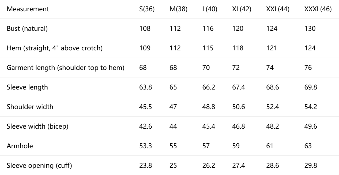Select hem value 109 for size S

[145, 48]
